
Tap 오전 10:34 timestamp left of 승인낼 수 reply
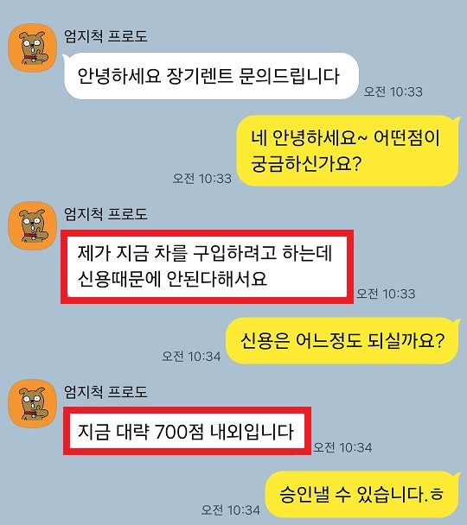coord(230,509)
